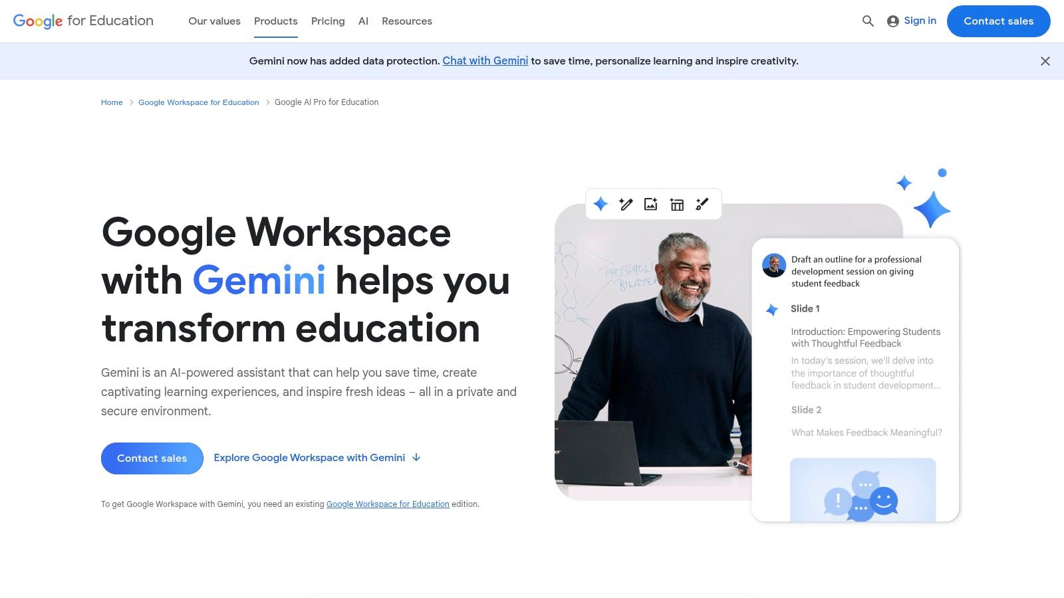Select the AI menu item
Screen dimensions: 1064x598
coord(363,21)
